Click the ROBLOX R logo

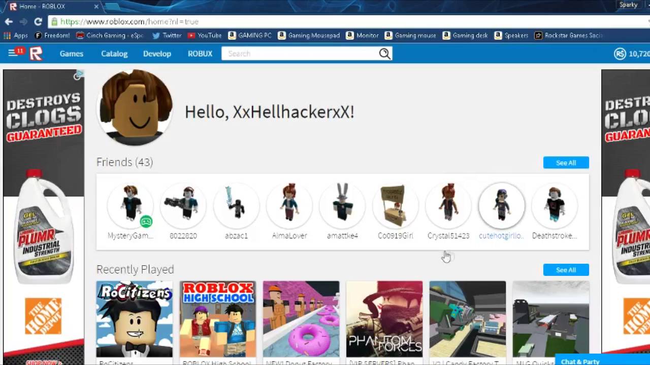[x=36, y=53]
